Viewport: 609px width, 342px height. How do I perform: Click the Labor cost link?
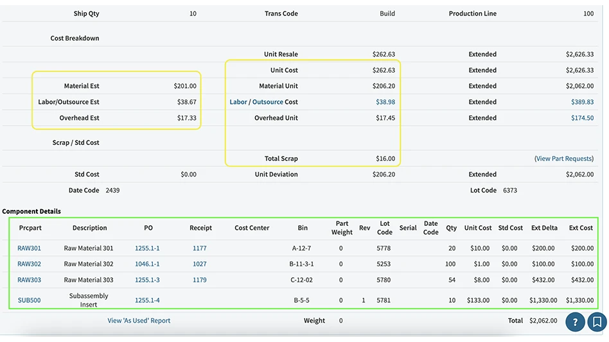(x=238, y=102)
